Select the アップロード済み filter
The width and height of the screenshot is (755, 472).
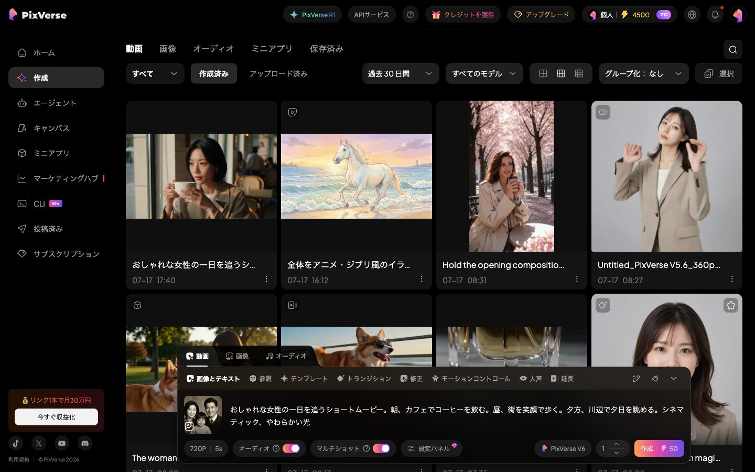coord(278,73)
